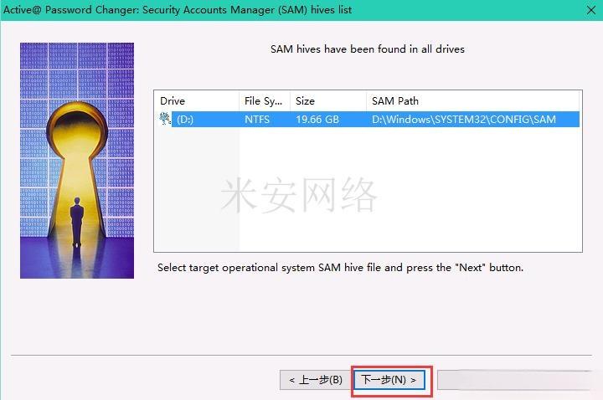Select the drive icon in the D: row
Image resolution: width=603 pixels, height=400 pixels.
(165, 119)
